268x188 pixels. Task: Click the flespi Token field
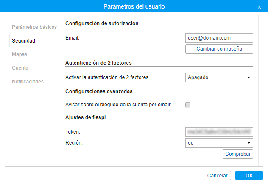(x=219, y=132)
